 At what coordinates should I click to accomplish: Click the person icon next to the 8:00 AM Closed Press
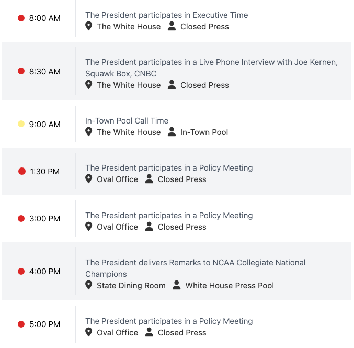(172, 26)
